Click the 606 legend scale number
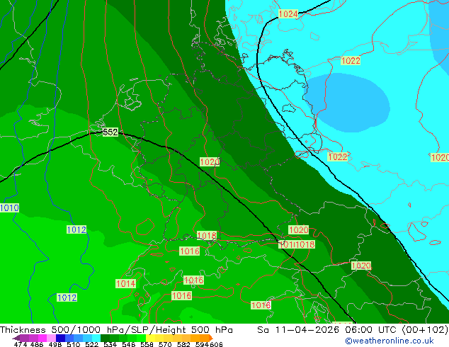Image resolution: width=449 pixels, height=347 pixels. tap(216, 344)
